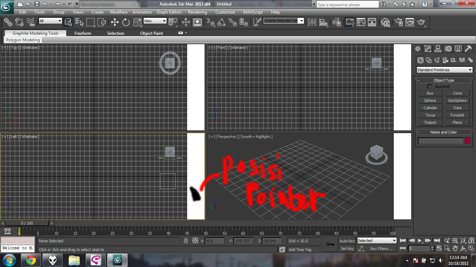
Task: Activate the Select and Rotate tool
Action: pyautogui.click(x=126, y=22)
